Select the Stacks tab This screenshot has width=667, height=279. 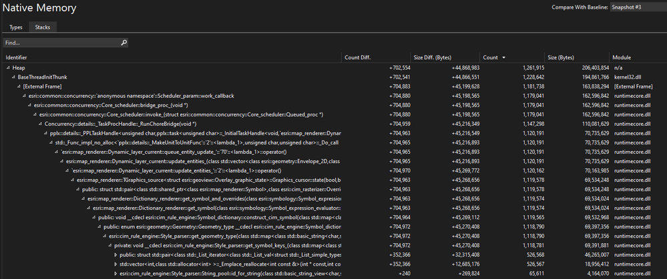(x=43, y=27)
